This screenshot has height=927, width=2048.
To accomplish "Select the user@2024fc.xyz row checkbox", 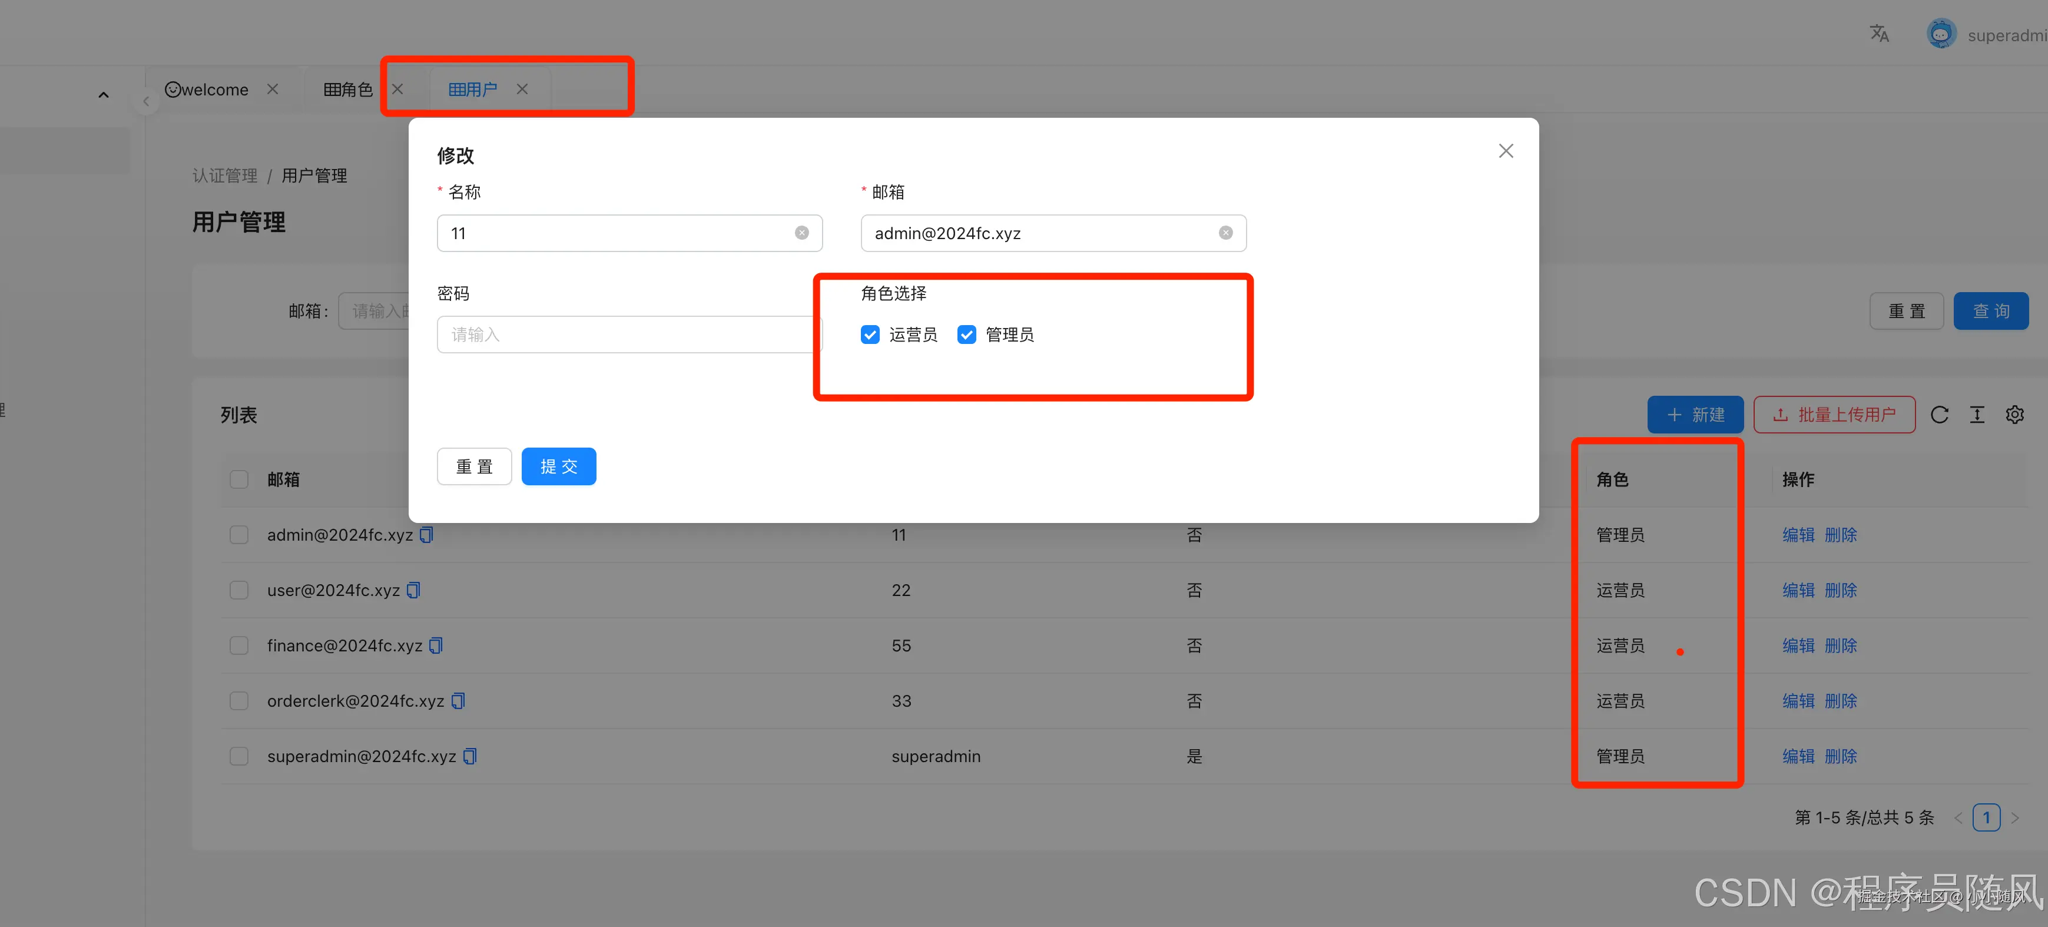I will pos(238,590).
